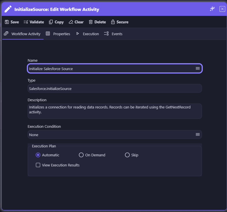Click the Save button label
This screenshot has height=212, width=227.
pyautogui.click(x=15, y=22)
